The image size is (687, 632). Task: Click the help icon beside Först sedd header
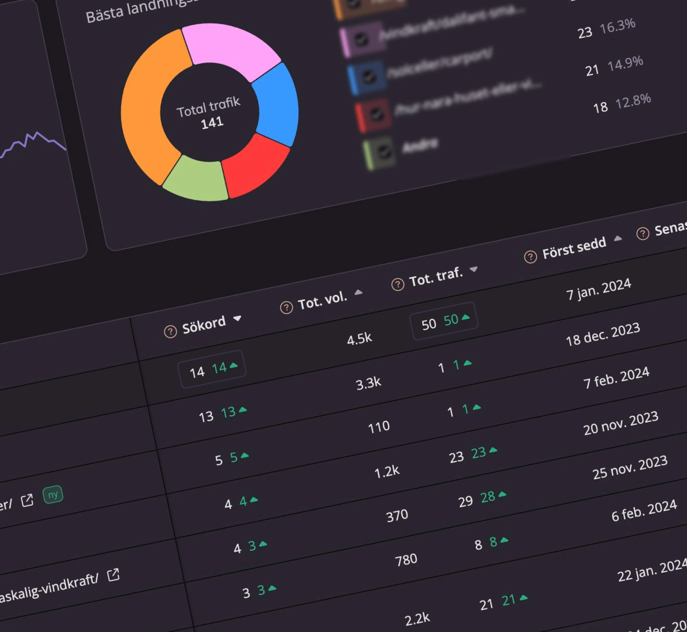pos(530,257)
